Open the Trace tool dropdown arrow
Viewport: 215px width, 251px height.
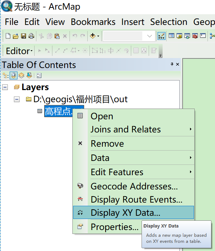click(x=78, y=51)
